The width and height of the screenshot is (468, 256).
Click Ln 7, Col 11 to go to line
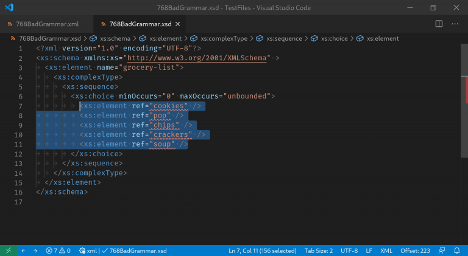pos(262,251)
